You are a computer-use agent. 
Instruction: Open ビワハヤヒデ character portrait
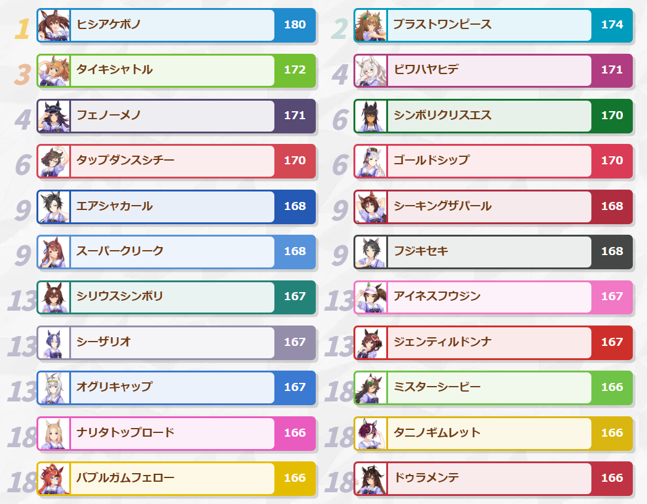coord(371,70)
